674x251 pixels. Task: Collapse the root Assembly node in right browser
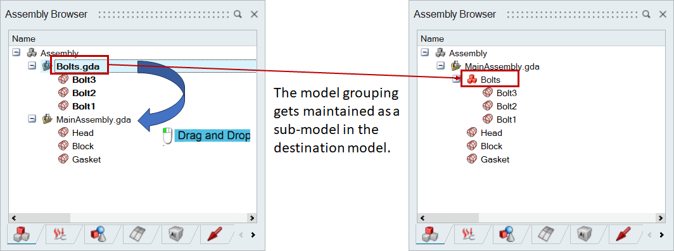[x=424, y=52]
